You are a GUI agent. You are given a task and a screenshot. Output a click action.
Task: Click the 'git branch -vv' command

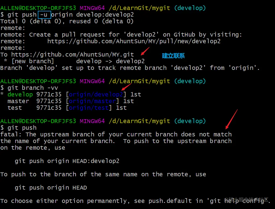(x=29, y=88)
